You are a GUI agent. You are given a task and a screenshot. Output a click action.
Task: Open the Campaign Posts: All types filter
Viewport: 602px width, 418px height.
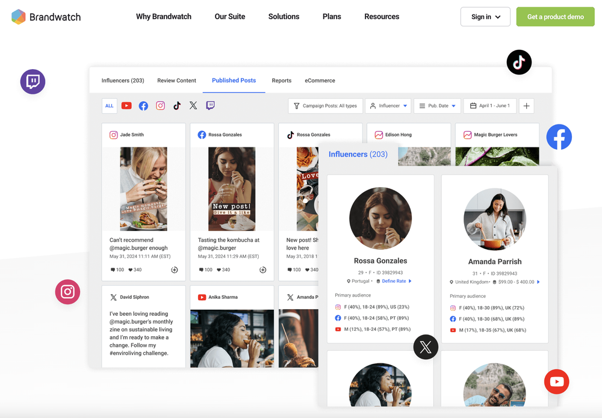point(325,106)
